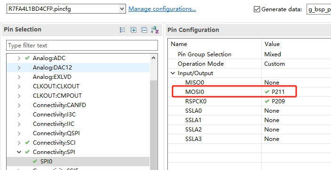Viewport: 331px width, 170px height.
Task: Select the SSLA2 row name
Action: 193,130
